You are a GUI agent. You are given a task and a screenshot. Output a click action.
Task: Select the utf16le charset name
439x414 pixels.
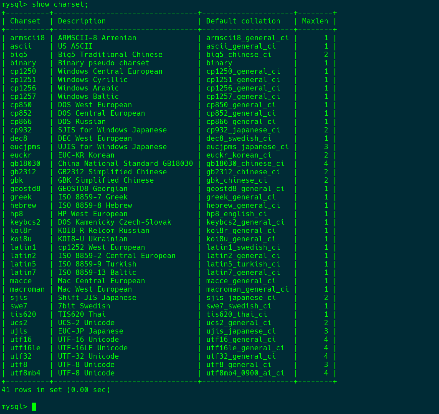pos(25,348)
